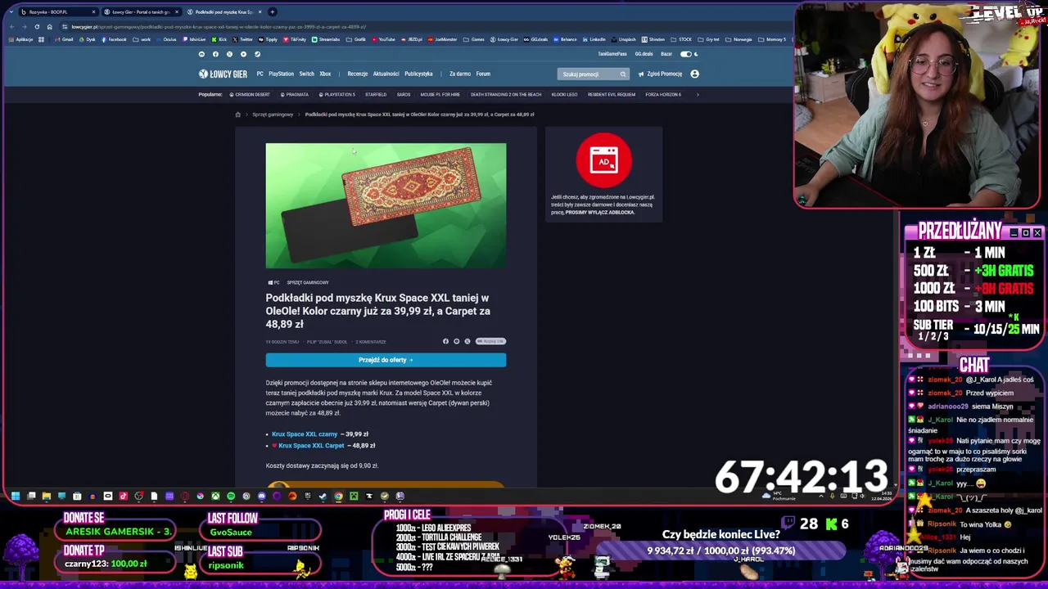Click the Kopiuj link button
The image size is (1048, 589).
coord(490,341)
